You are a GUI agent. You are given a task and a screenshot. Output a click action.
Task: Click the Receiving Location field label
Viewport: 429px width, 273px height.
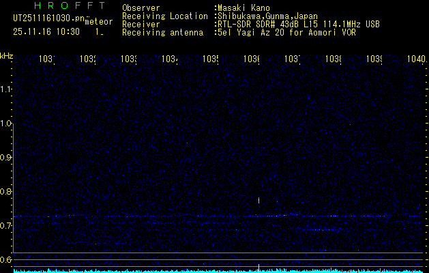pyautogui.click(x=165, y=16)
